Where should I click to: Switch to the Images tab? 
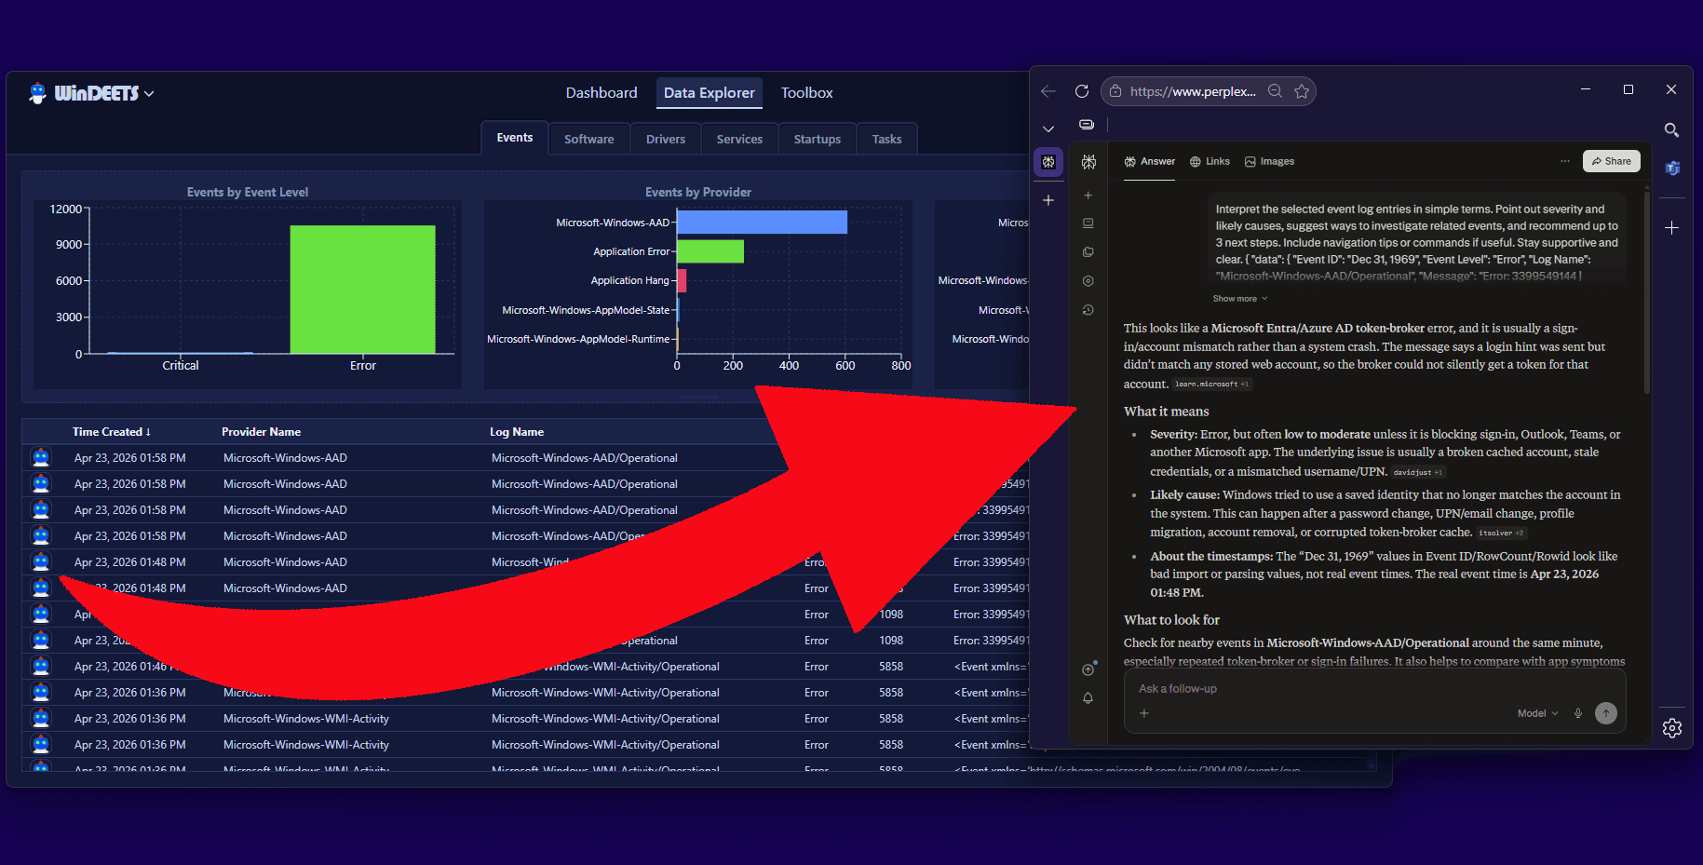click(x=1270, y=162)
